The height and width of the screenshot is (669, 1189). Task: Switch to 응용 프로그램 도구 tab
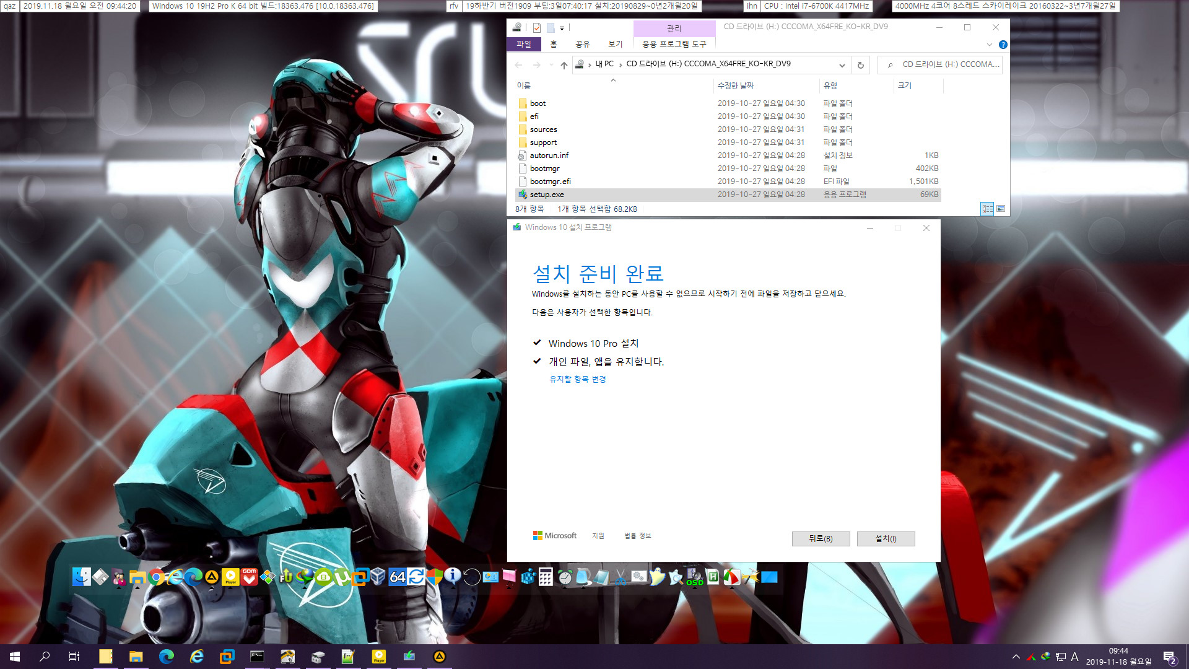click(674, 44)
